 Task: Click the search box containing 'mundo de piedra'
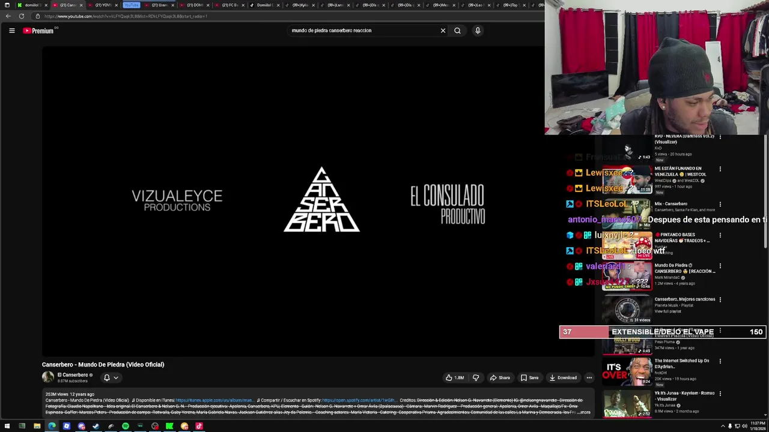[x=363, y=31]
